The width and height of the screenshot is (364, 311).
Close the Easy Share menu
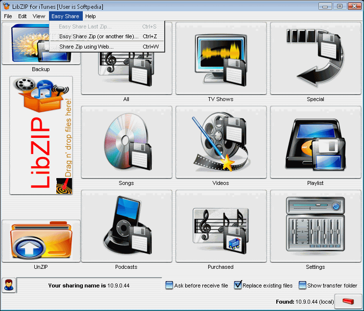tap(66, 16)
